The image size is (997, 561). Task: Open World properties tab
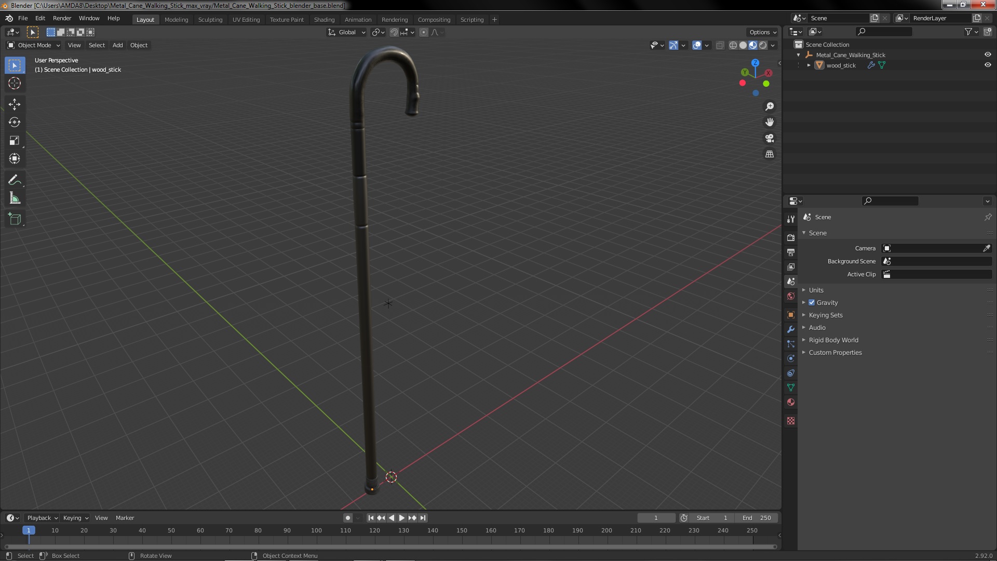click(791, 296)
